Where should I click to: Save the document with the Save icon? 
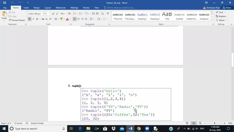point(4,3)
